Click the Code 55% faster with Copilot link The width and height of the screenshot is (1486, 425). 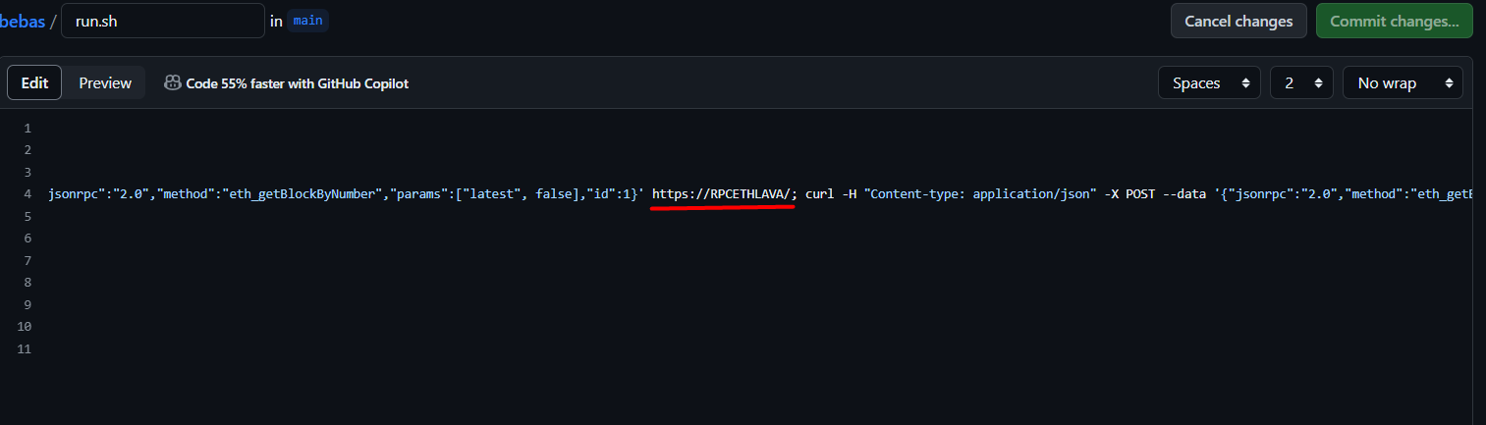pos(297,83)
